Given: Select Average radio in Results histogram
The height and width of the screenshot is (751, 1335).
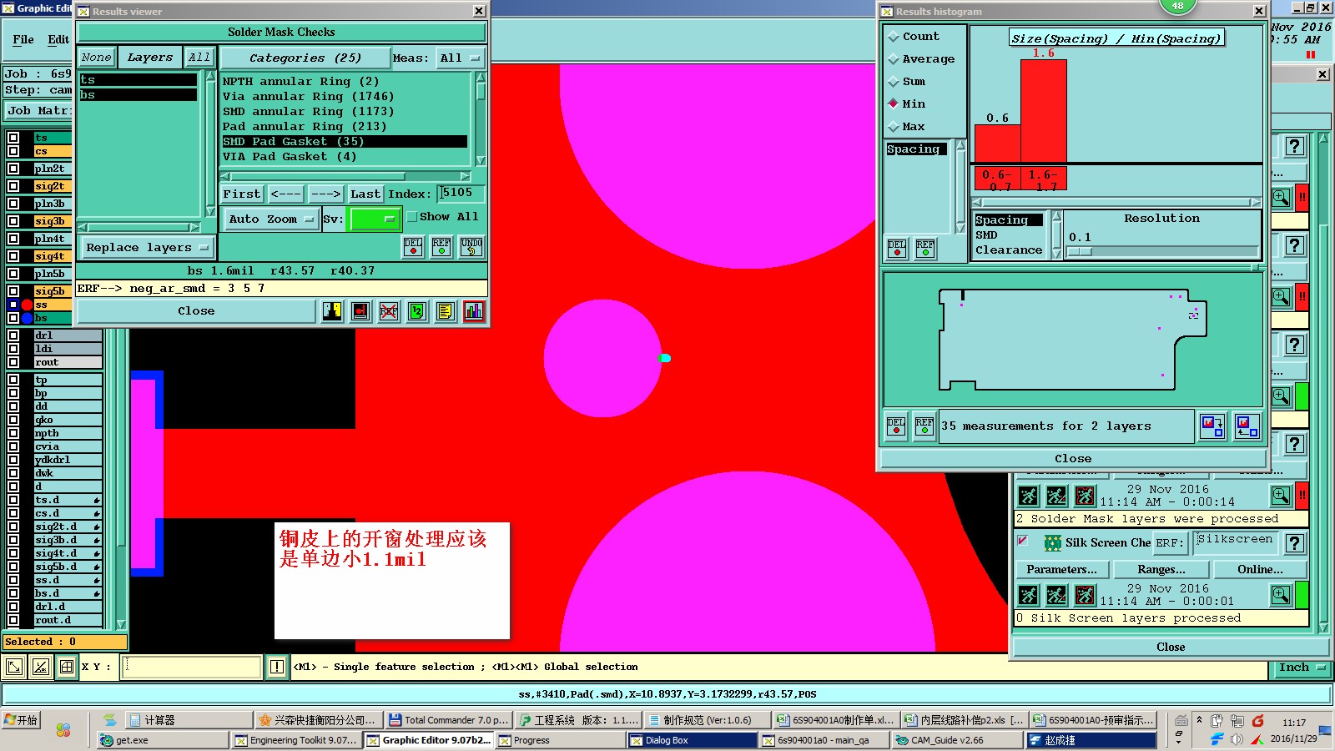Looking at the screenshot, I should [x=894, y=59].
